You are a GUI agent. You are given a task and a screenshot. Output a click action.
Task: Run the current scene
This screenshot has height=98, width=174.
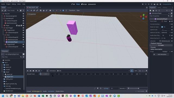[154, 4]
